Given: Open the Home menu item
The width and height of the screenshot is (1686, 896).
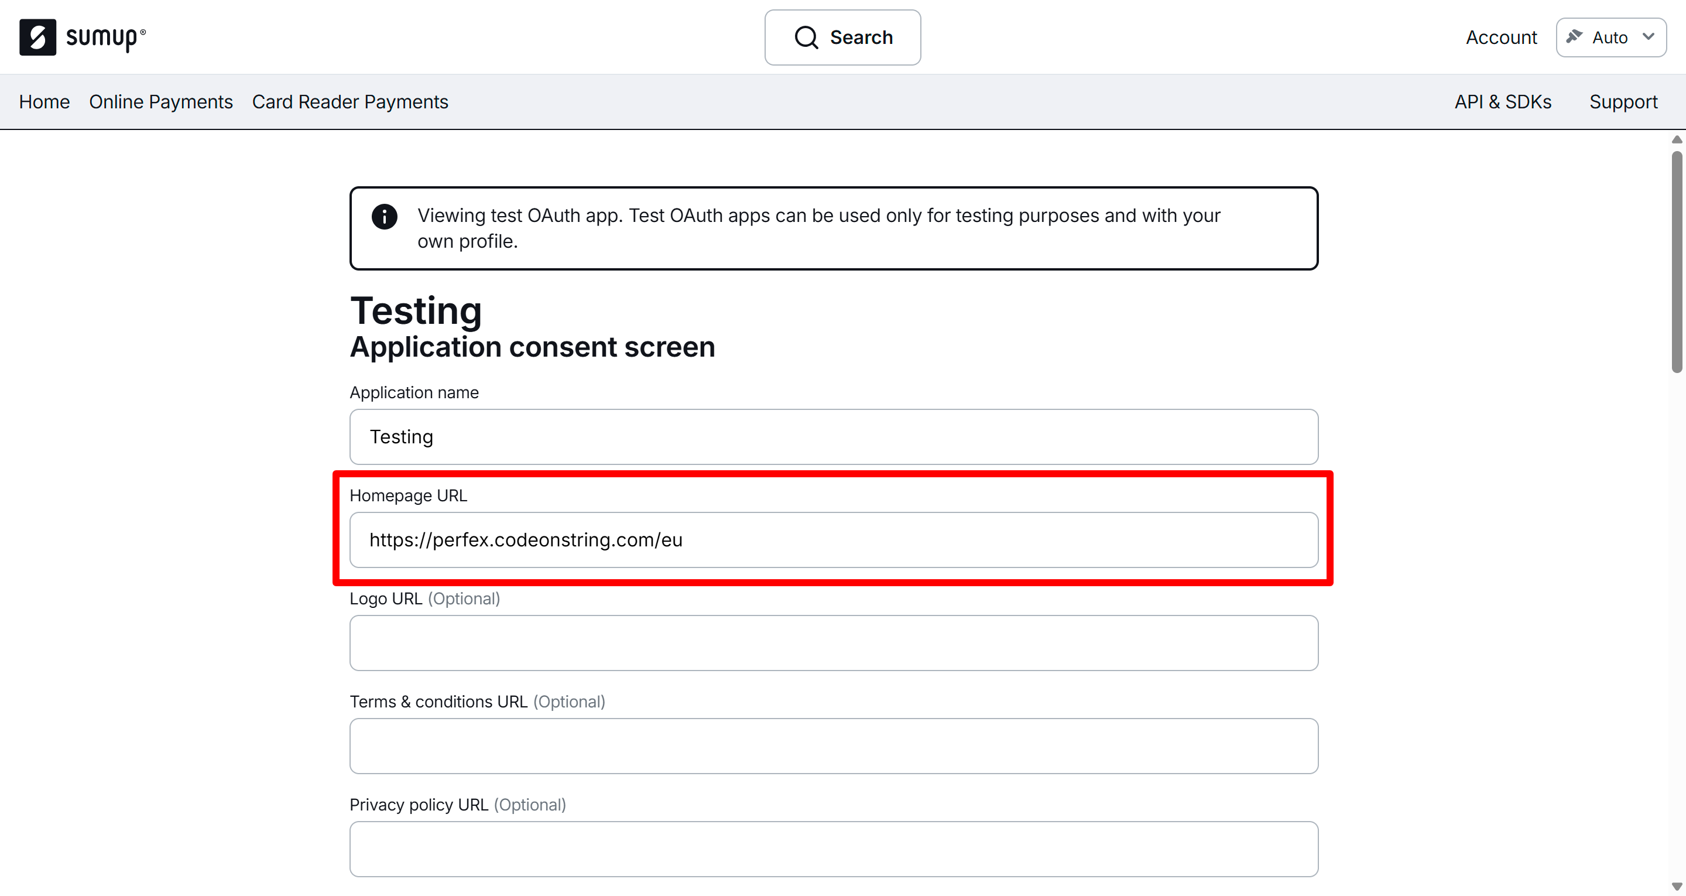Looking at the screenshot, I should [44, 101].
